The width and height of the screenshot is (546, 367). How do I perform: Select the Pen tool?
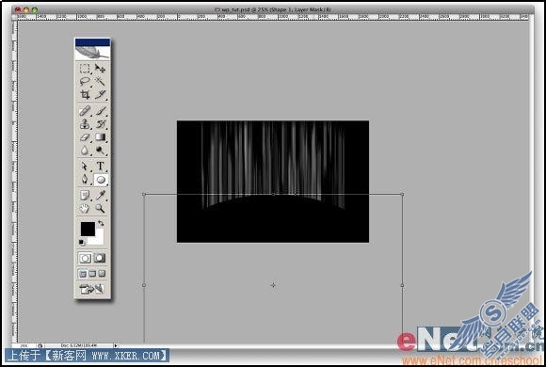[x=85, y=180]
